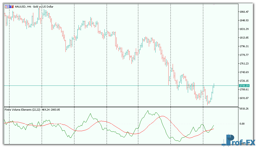
Task: Click the 1848.93 price scale value
Action: [244, 20]
